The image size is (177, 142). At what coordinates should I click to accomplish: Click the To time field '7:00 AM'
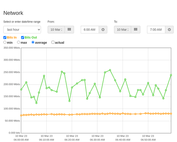156,30
